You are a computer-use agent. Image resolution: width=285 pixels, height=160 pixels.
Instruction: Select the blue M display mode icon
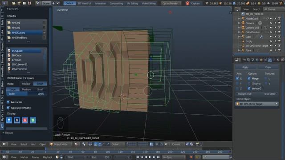coord(9,120)
